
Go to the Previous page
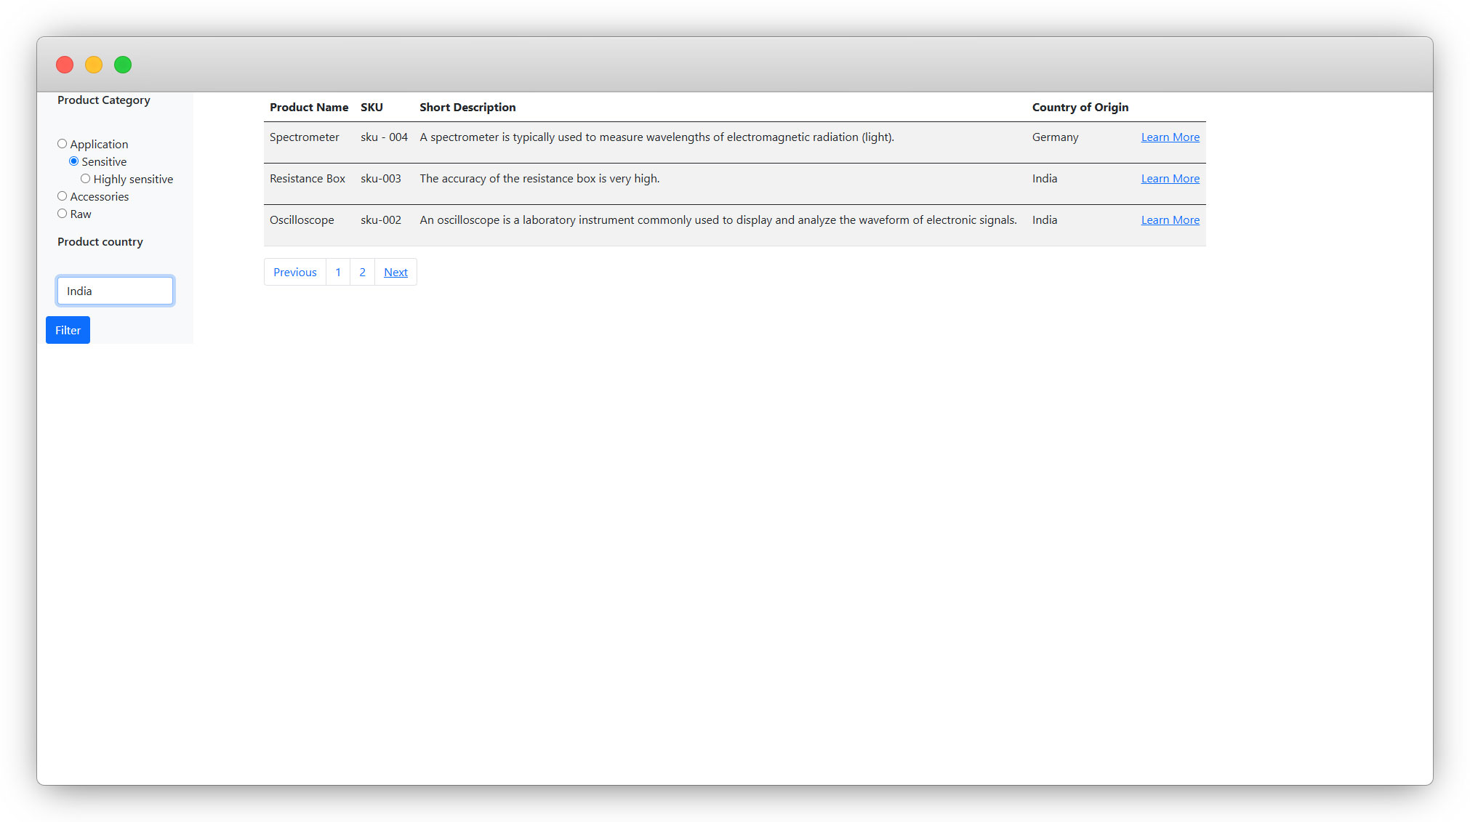click(294, 273)
